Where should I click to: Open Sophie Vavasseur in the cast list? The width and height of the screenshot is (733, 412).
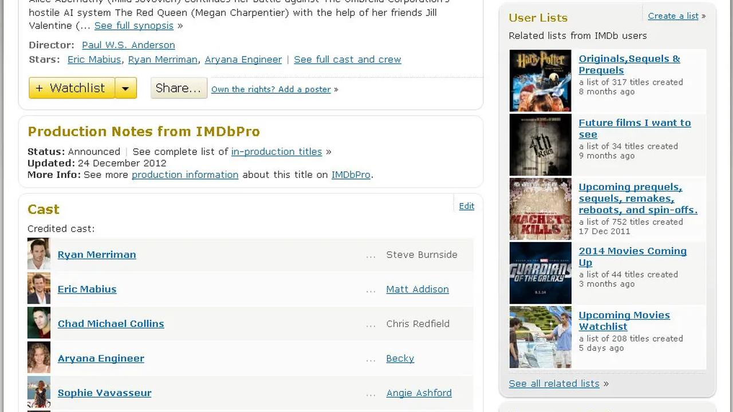pos(105,393)
